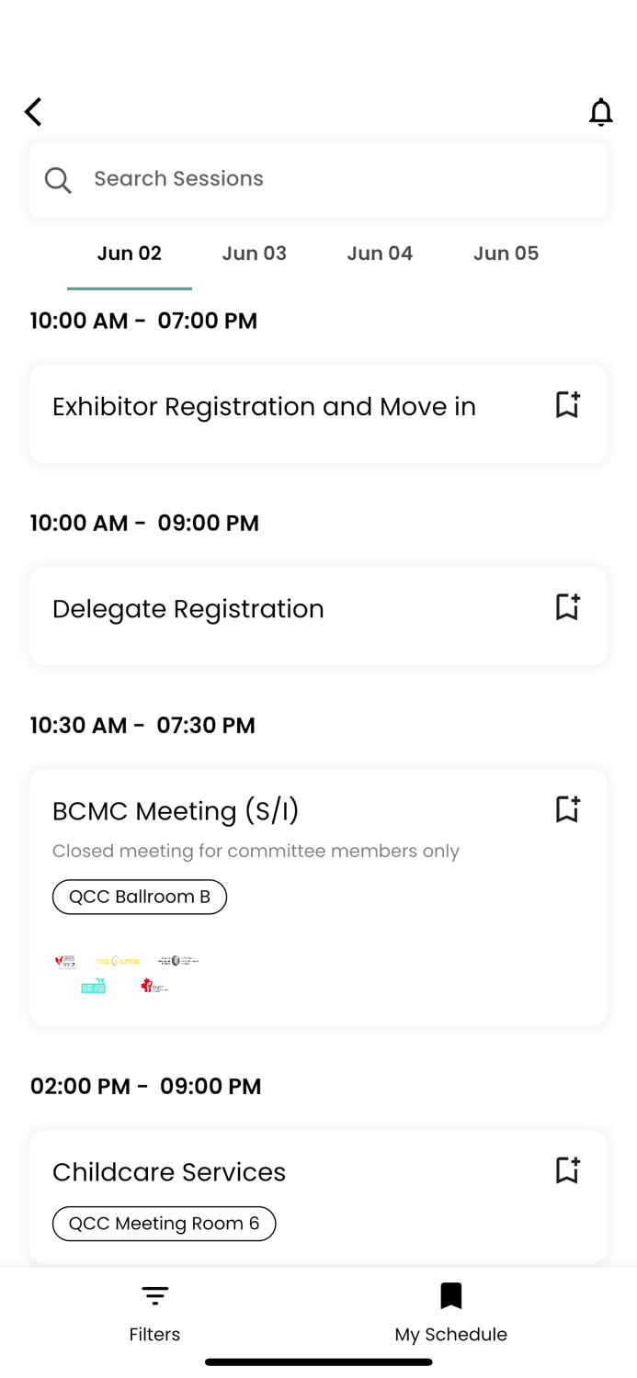
Task: Click the Search Sessions input field
Action: [x=276, y=178]
